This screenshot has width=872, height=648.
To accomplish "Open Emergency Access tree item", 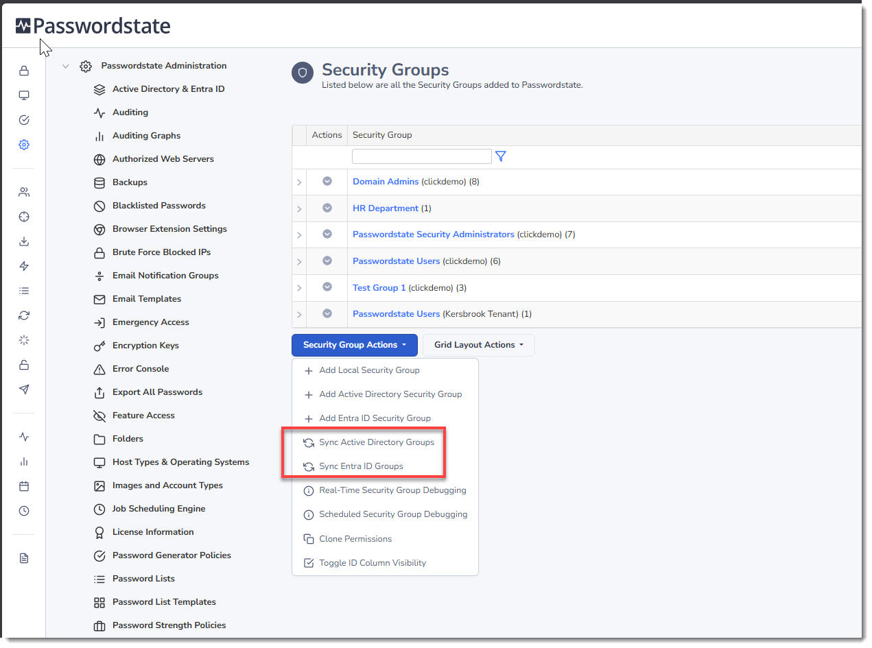I will pos(151,322).
